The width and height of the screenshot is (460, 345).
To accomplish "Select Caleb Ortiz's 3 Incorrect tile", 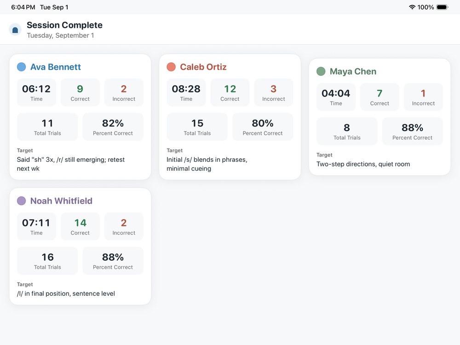I will 273,92.
